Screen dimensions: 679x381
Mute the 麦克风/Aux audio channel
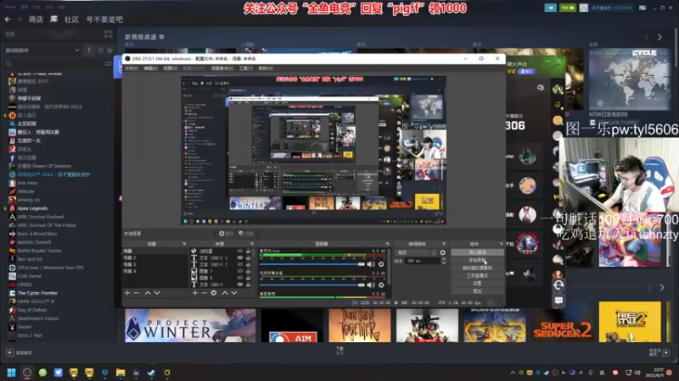click(x=371, y=264)
